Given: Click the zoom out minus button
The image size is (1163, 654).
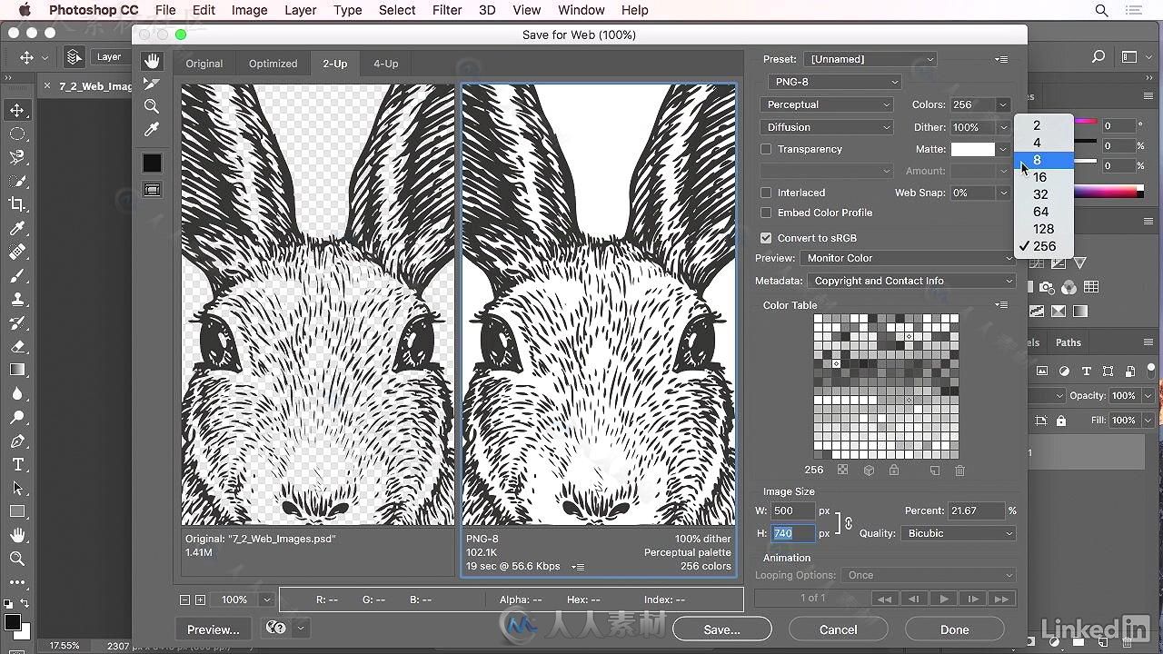Looking at the screenshot, I should click(184, 599).
